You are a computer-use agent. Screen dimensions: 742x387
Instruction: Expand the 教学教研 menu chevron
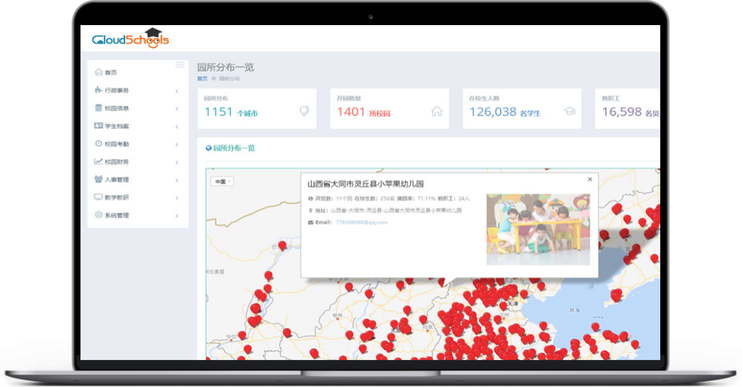177,198
